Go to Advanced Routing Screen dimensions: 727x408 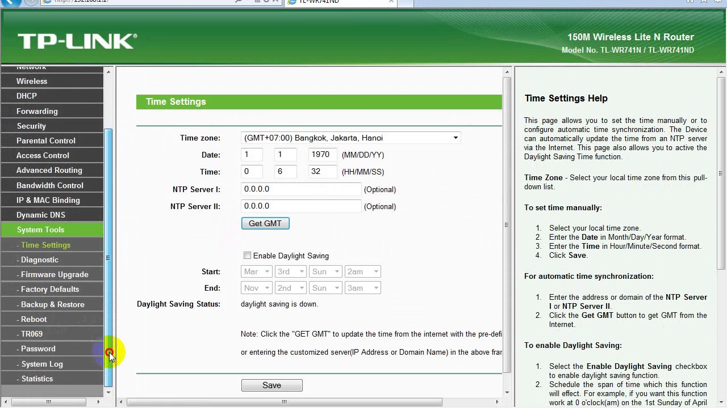click(52, 170)
